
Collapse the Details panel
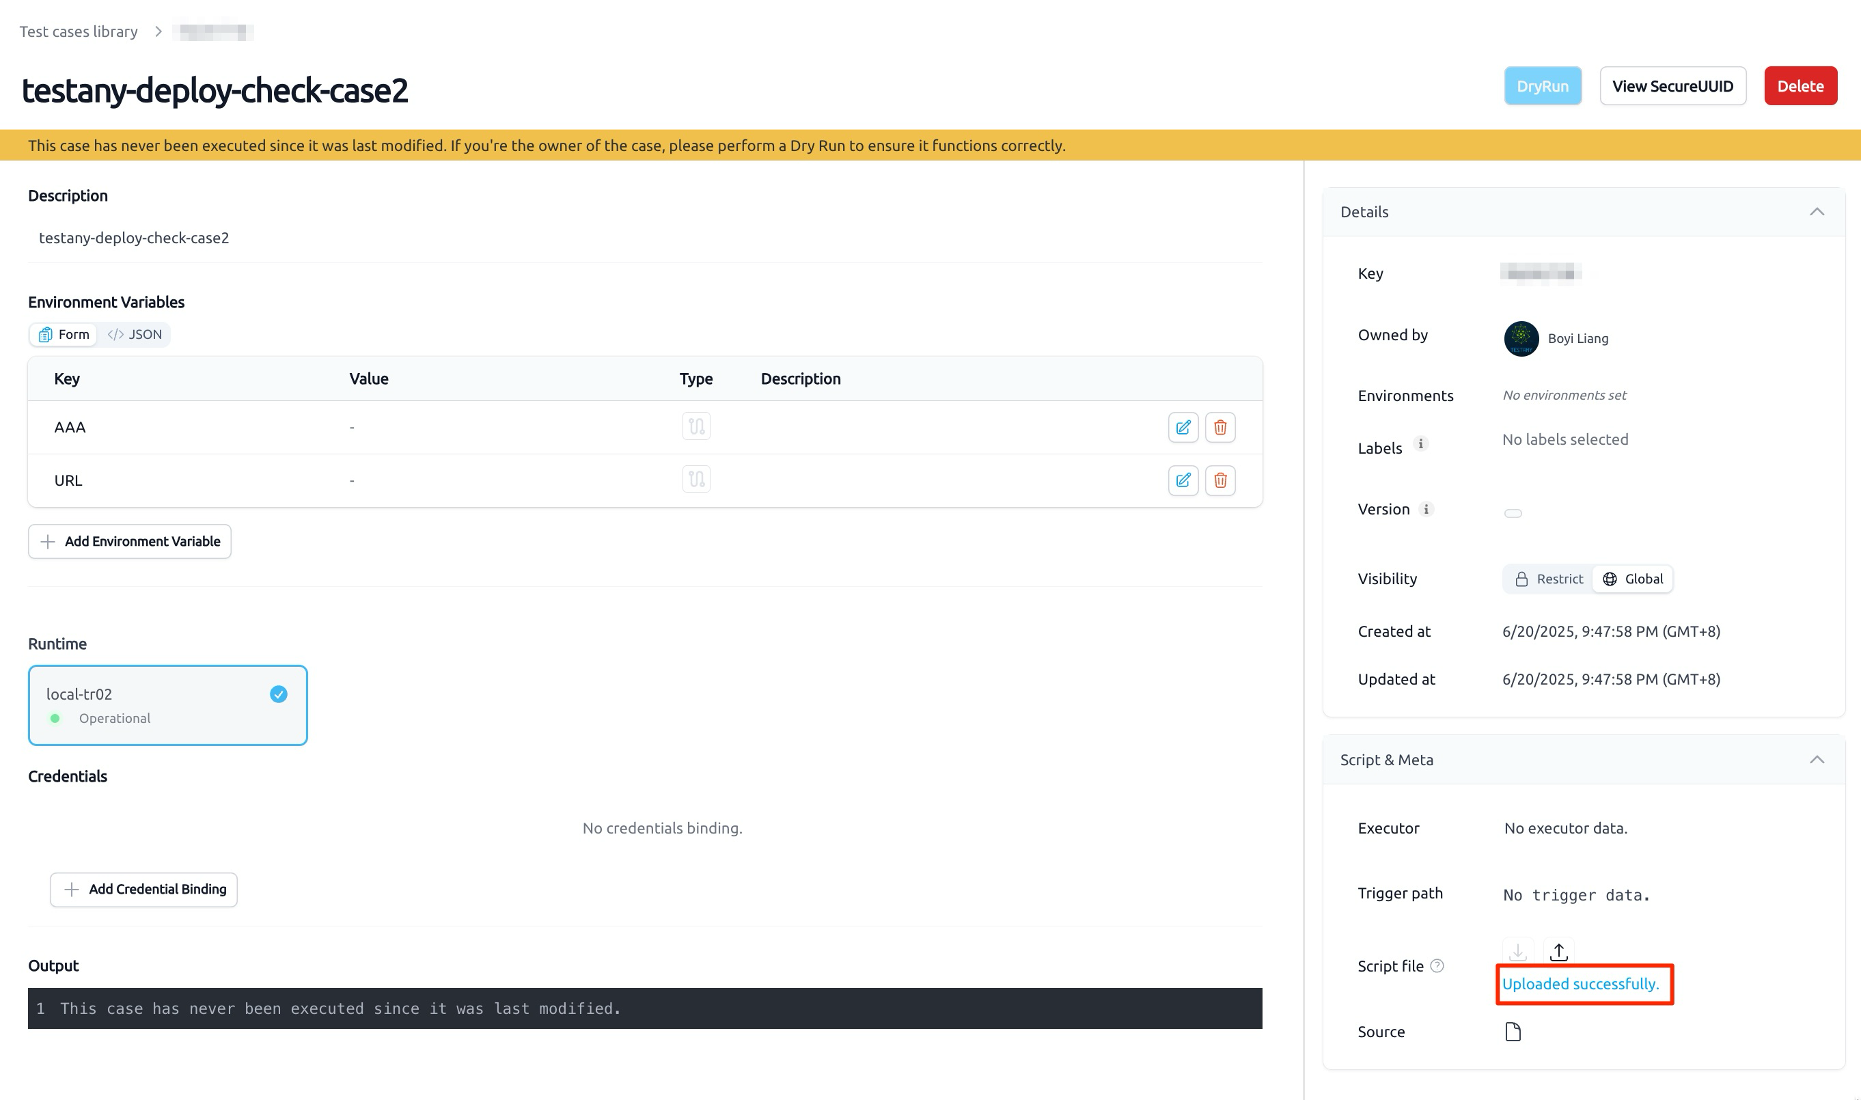coord(1817,212)
